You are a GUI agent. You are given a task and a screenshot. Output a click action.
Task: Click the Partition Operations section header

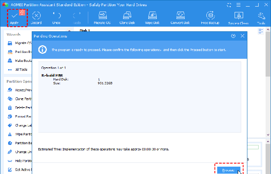tap(19, 81)
